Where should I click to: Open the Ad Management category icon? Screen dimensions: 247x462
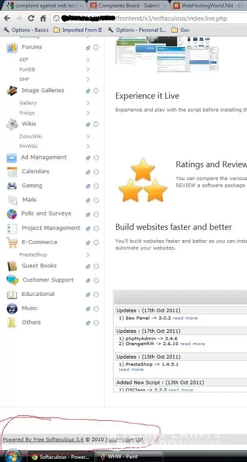point(12,158)
